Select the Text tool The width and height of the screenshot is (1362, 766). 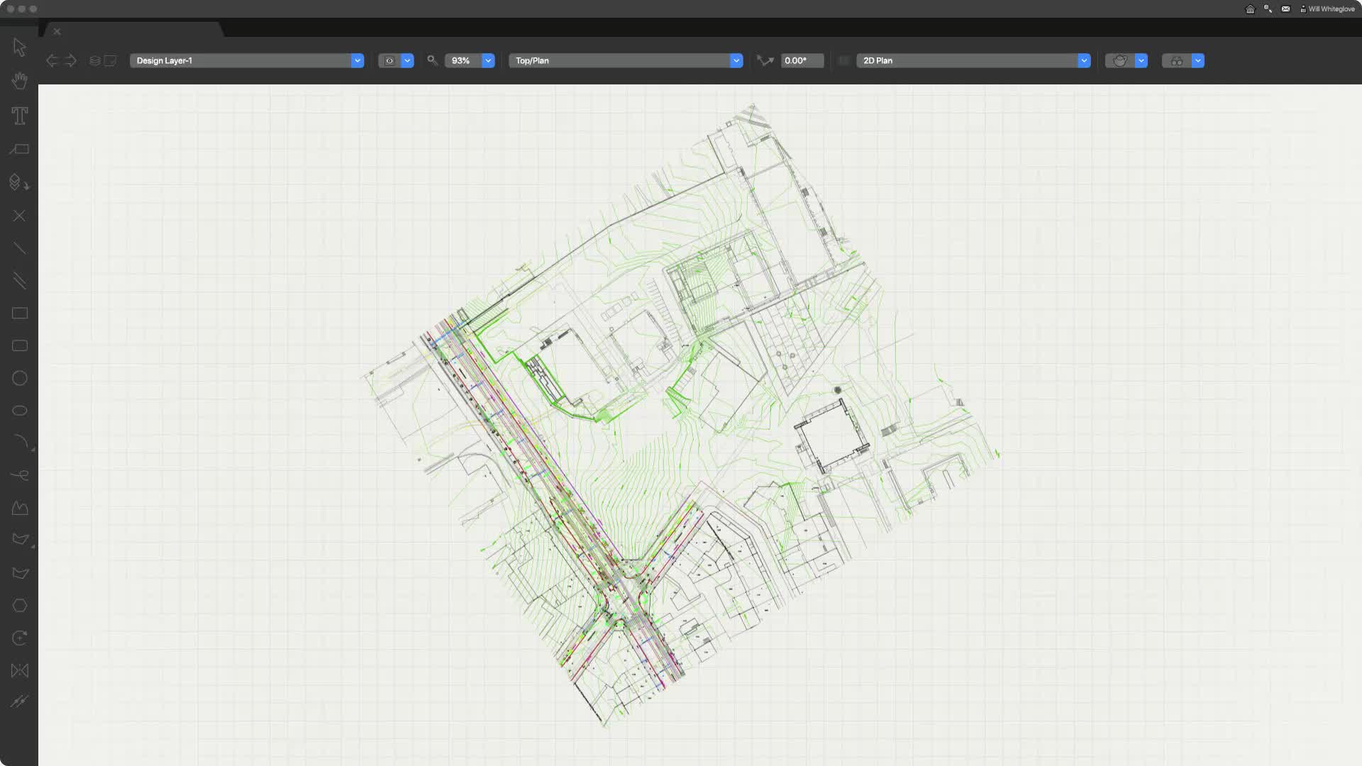[x=19, y=116]
